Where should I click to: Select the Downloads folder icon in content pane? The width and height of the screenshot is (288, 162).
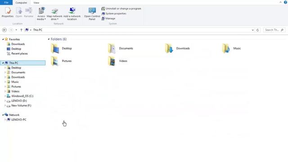[x=169, y=49]
